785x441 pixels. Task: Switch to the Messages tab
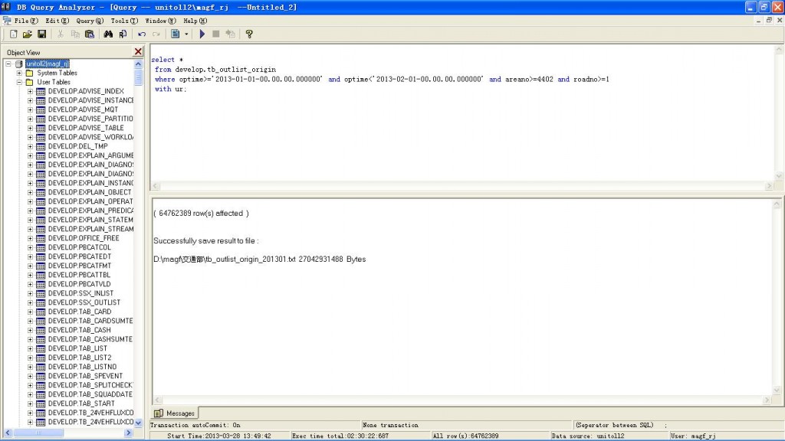point(175,413)
